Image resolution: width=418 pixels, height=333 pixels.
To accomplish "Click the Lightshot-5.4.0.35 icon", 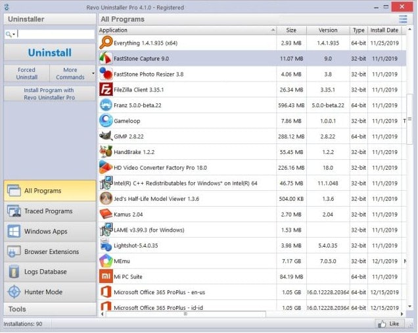I will [106, 245].
